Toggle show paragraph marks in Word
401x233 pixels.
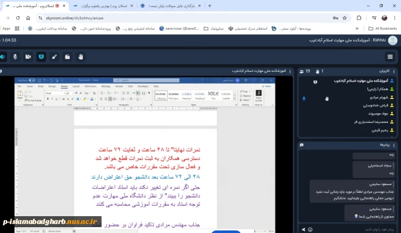point(149,93)
